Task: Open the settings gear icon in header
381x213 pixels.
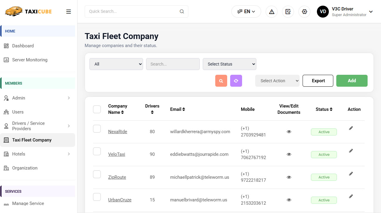Action: pos(304,12)
